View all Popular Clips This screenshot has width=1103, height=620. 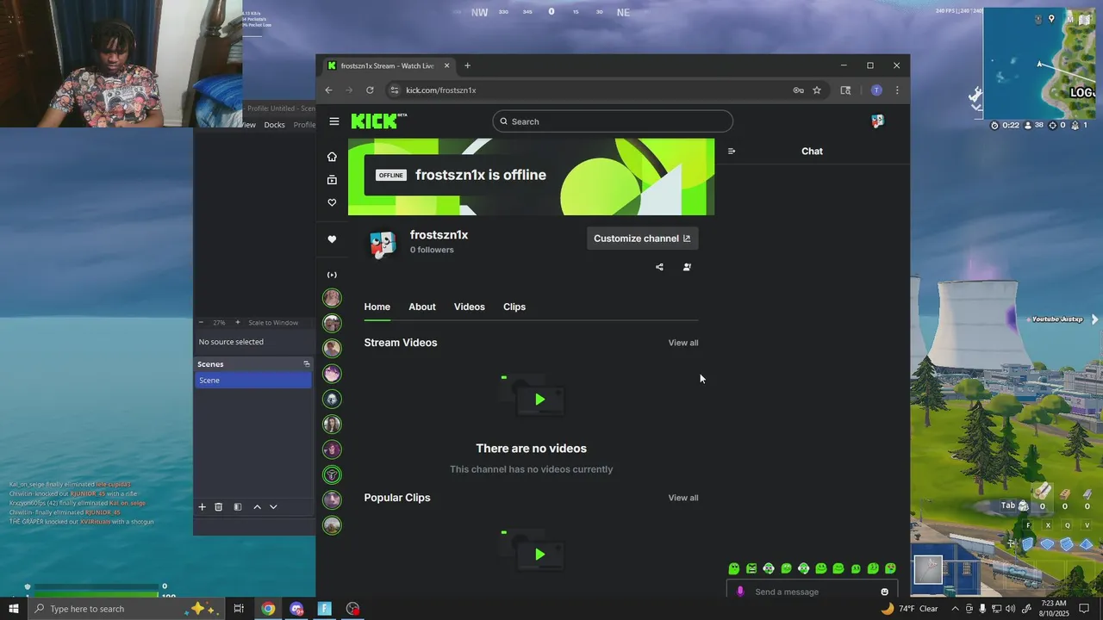[683, 498]
